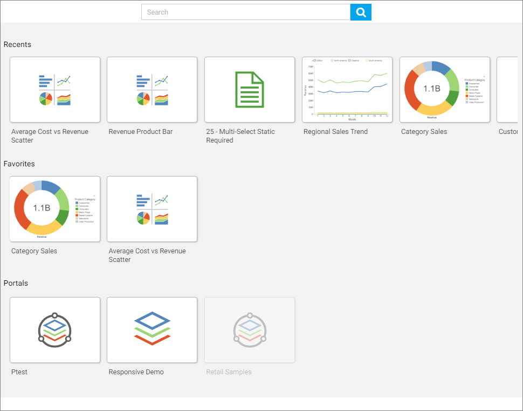Open the Revenue Product Bar thumbnail
The width and height of the screenshot is (523, 411).
152,90
